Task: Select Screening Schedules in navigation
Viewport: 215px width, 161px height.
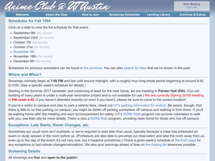Action: click(124, 15)
